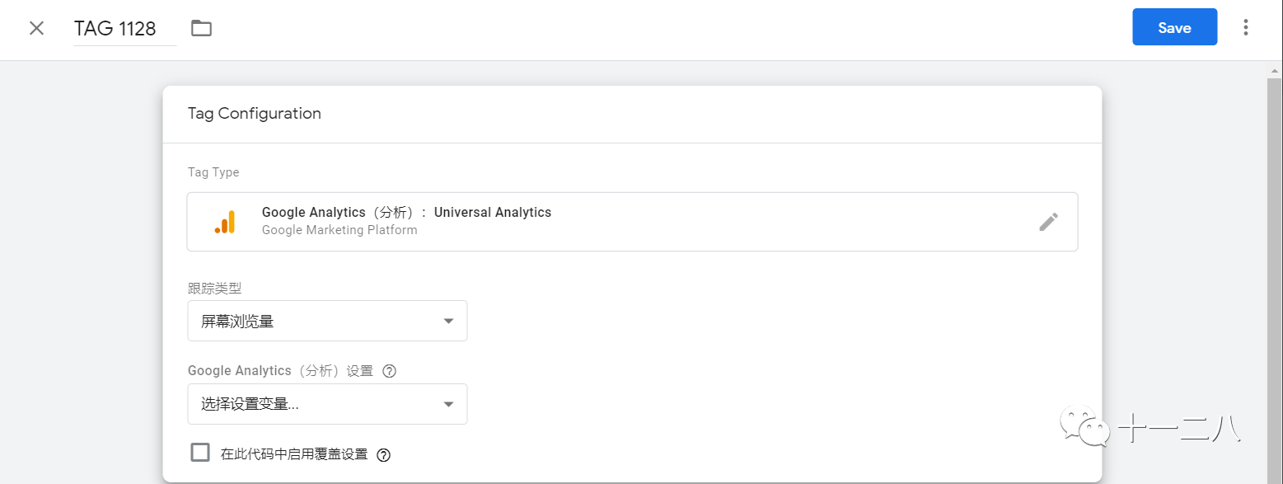Open the 选择设置变量 dropdown
The image size is (1283, 484).
pos(327,404)
